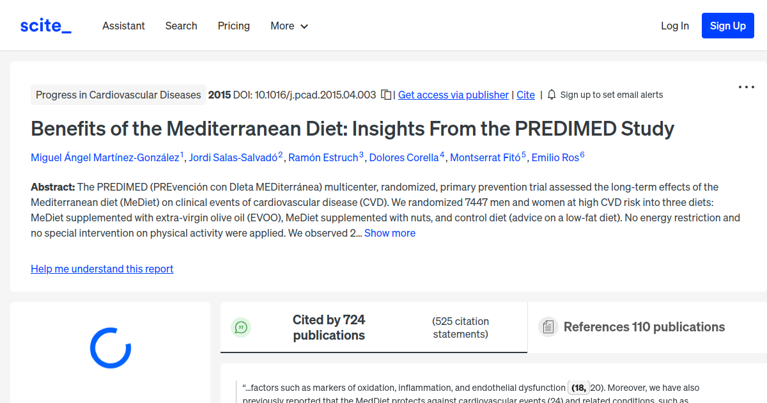The image size is (767, 403).
Task: Click the Log In button
Action: (x=675, y=26)
